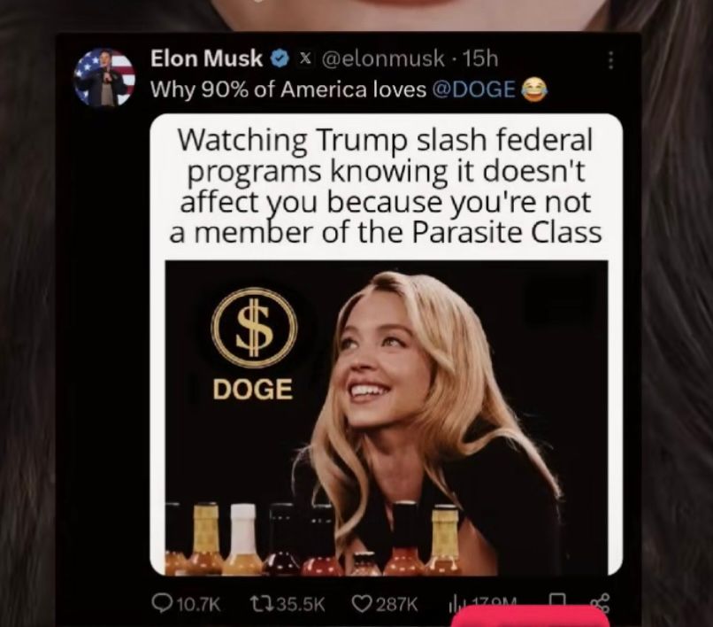Click the Elon Musk display name
The image size is (713, 627).
pos(206,58)
